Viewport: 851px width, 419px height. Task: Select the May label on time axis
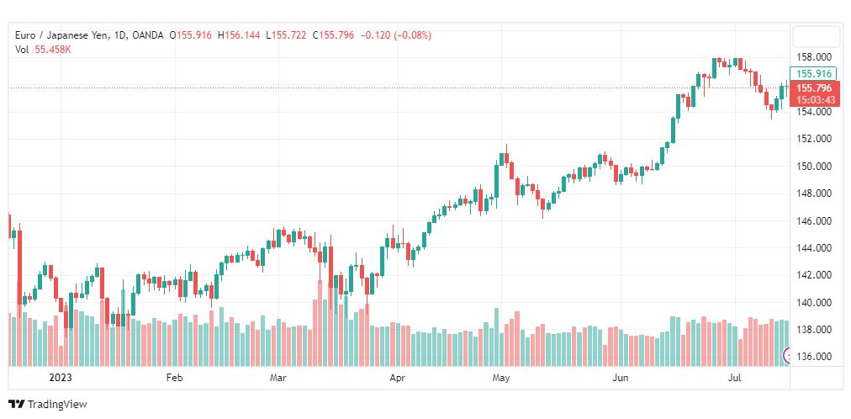501,378
